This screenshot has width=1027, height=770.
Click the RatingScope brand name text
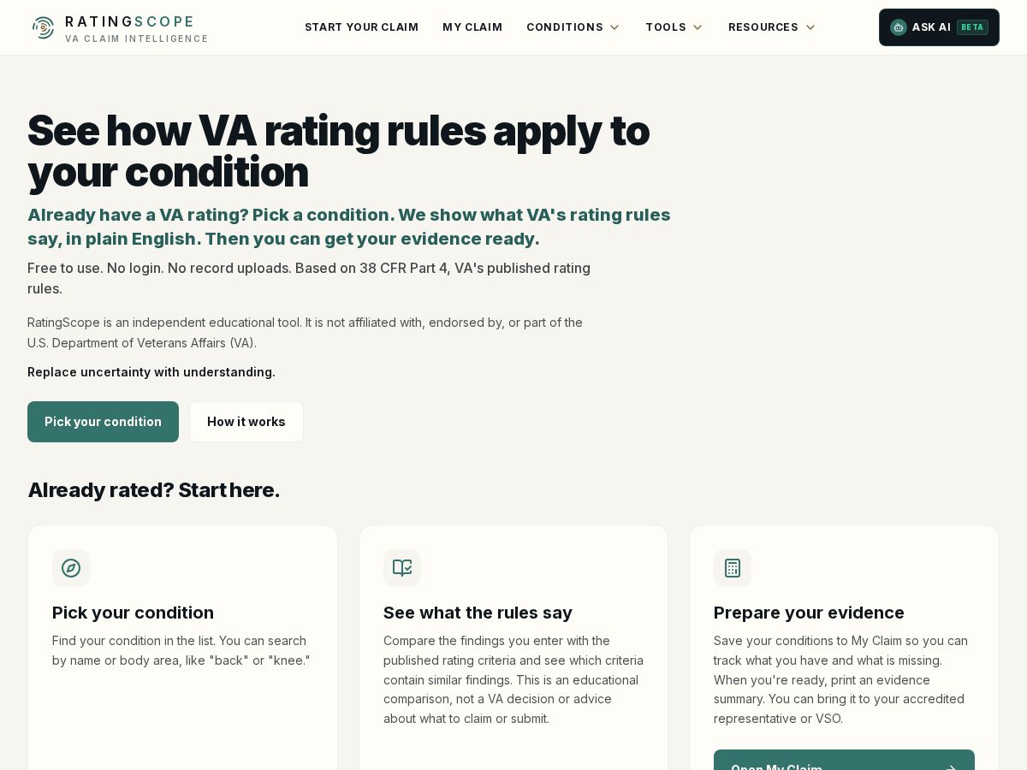pyautogui.click(x=130, y=21)
